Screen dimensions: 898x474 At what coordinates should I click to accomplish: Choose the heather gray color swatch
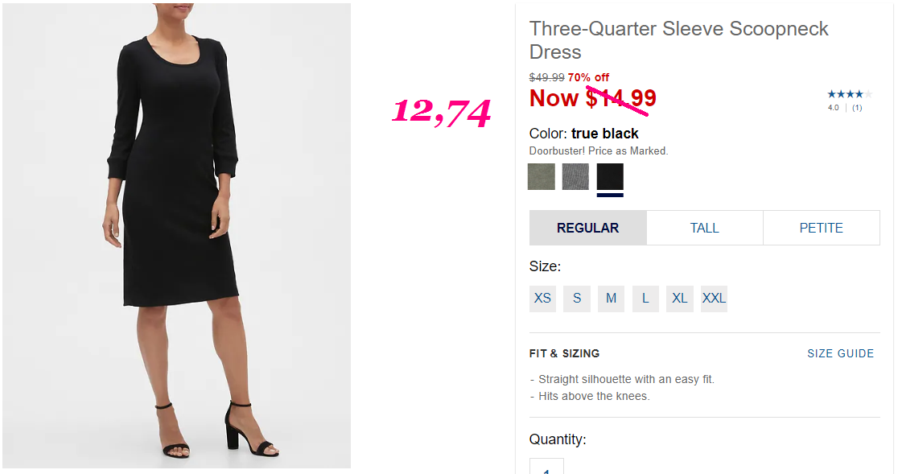[575, 176]
